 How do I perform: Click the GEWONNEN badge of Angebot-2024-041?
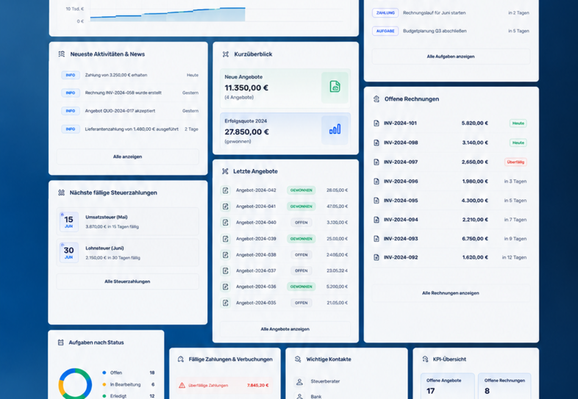tap(301, 206)
